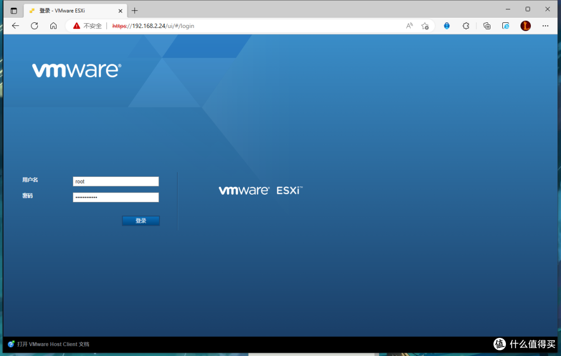
Task: Focus the 用户名 username field
Action: click(x=116, y=182)
